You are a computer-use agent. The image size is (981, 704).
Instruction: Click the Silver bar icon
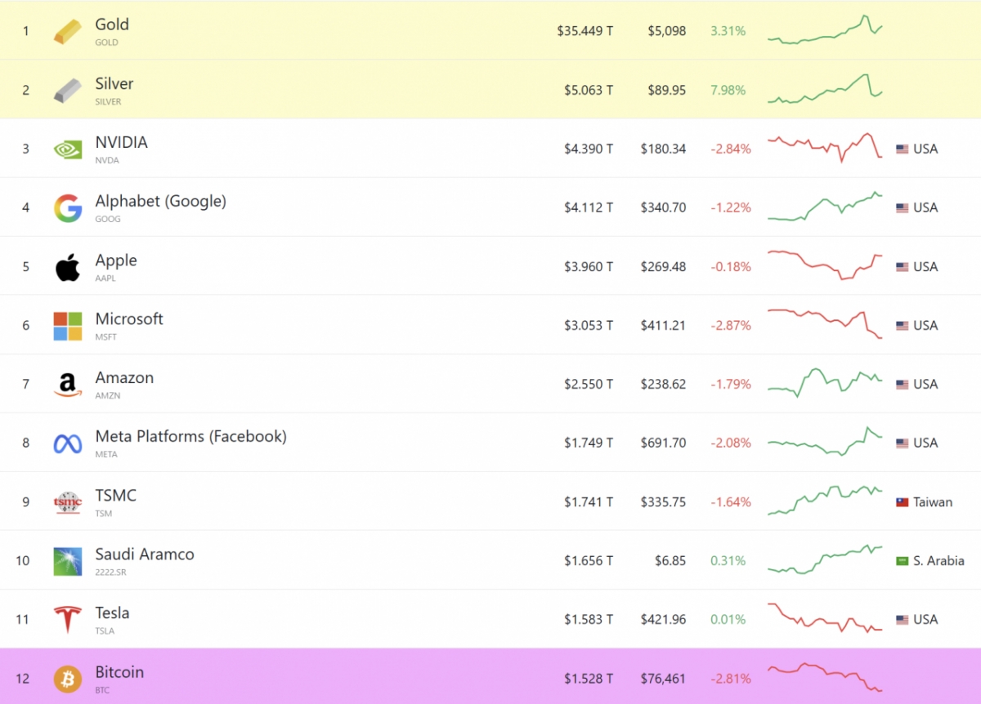[68, 91]
